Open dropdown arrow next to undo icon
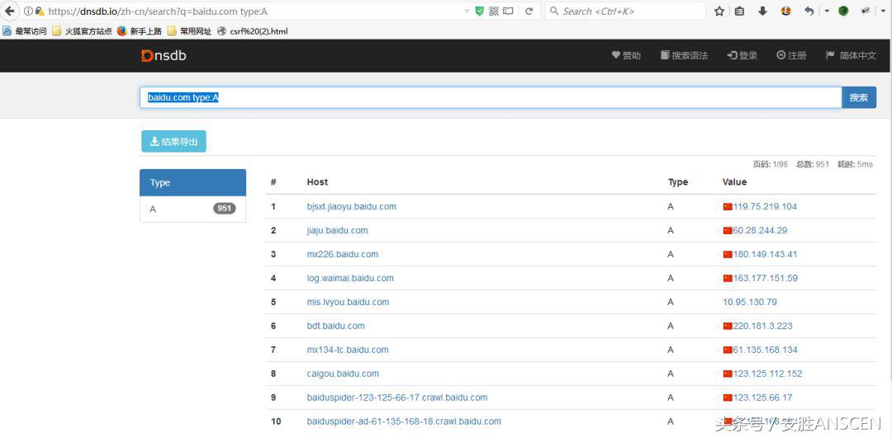Image resolution: width=892 pixels, height=438 pixels. (x=826, y=12)
